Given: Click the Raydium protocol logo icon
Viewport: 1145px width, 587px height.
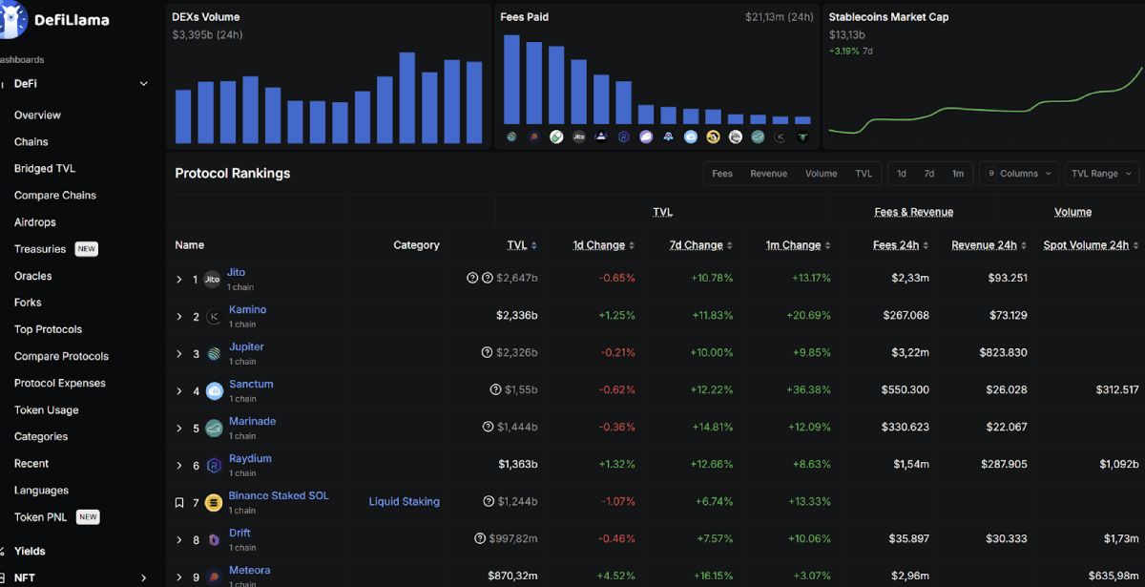Looking at the screenshot, I should (213, 466).
